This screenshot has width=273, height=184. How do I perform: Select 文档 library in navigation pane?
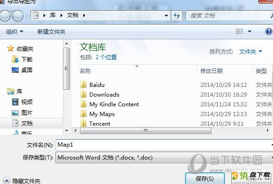pos(27,123)
